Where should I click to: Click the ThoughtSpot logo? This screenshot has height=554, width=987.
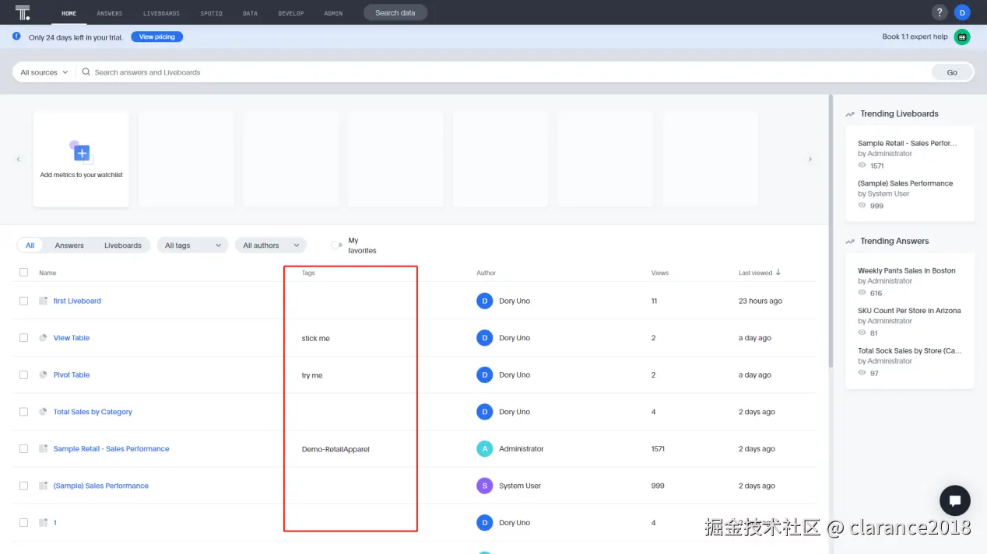click(21, 12)
